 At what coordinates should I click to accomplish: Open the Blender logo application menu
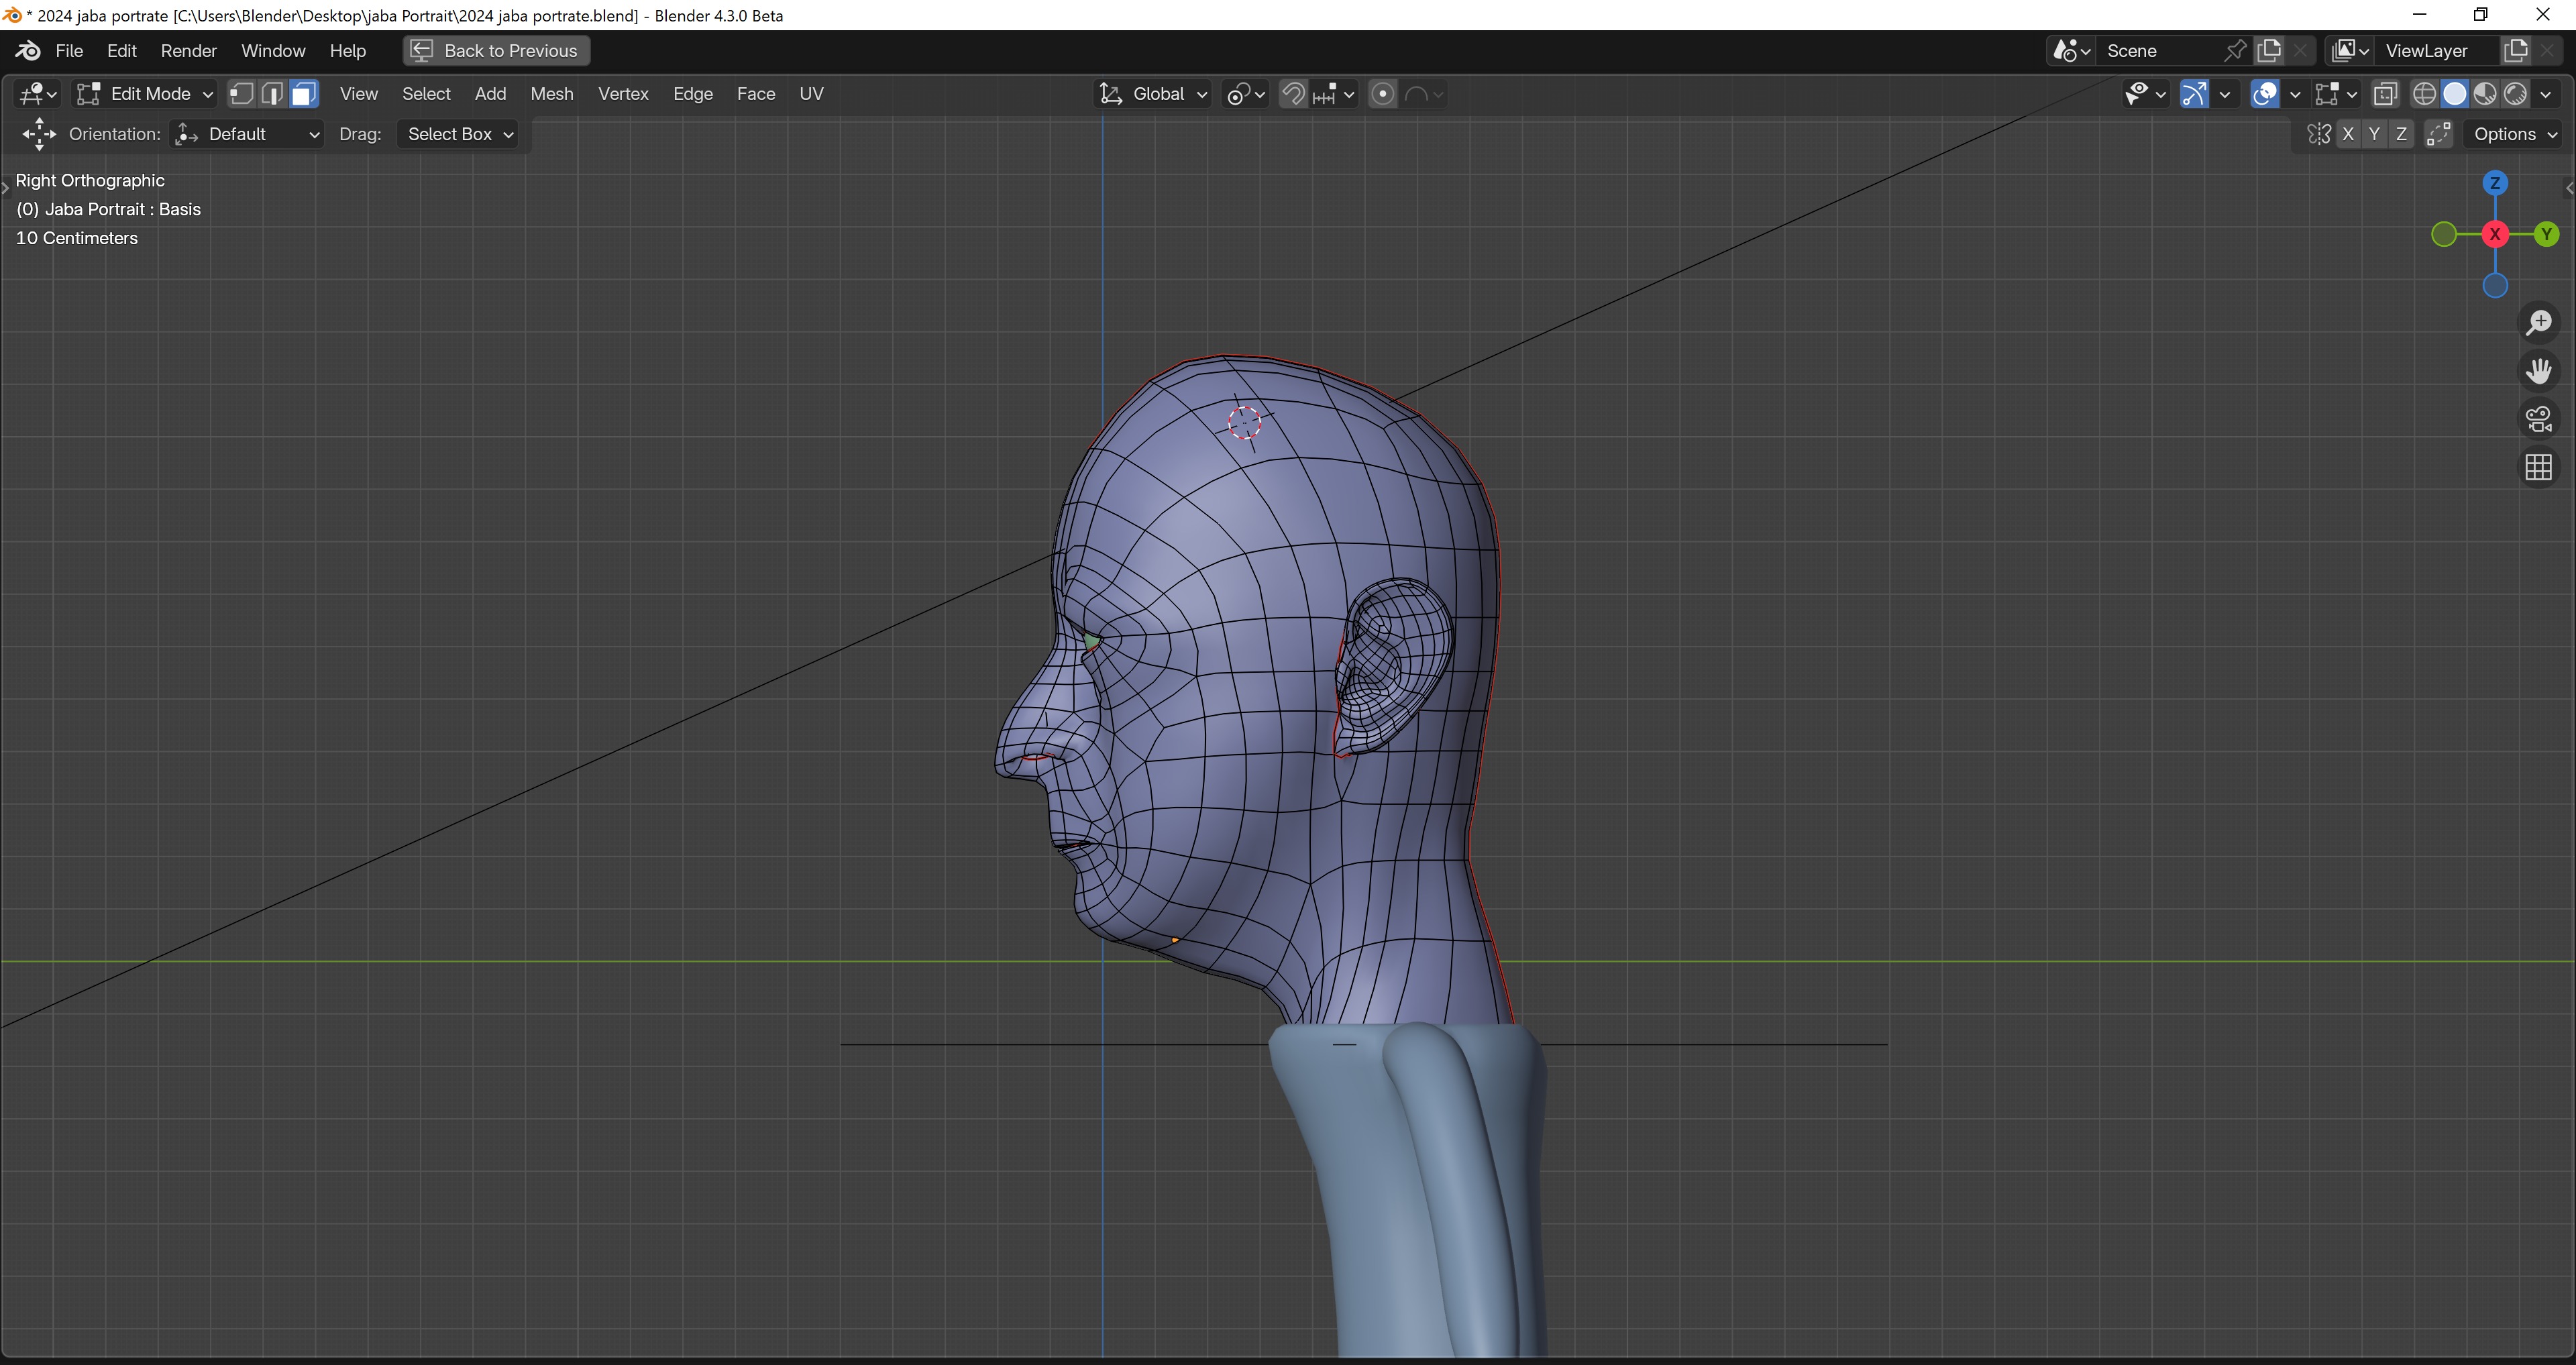point(28,50)
